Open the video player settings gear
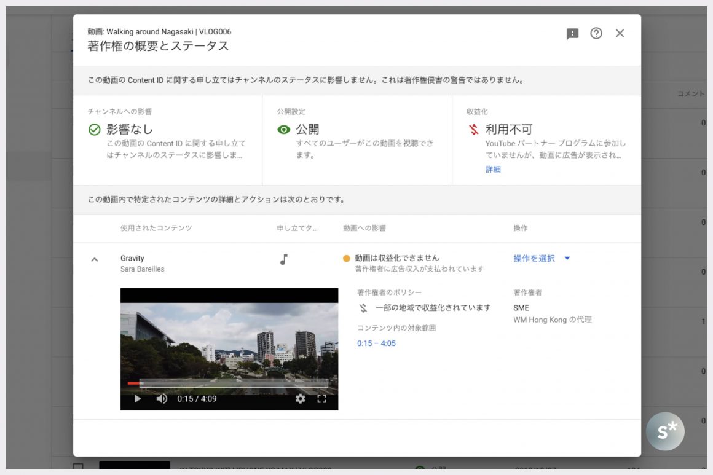 tap(300, 399)
